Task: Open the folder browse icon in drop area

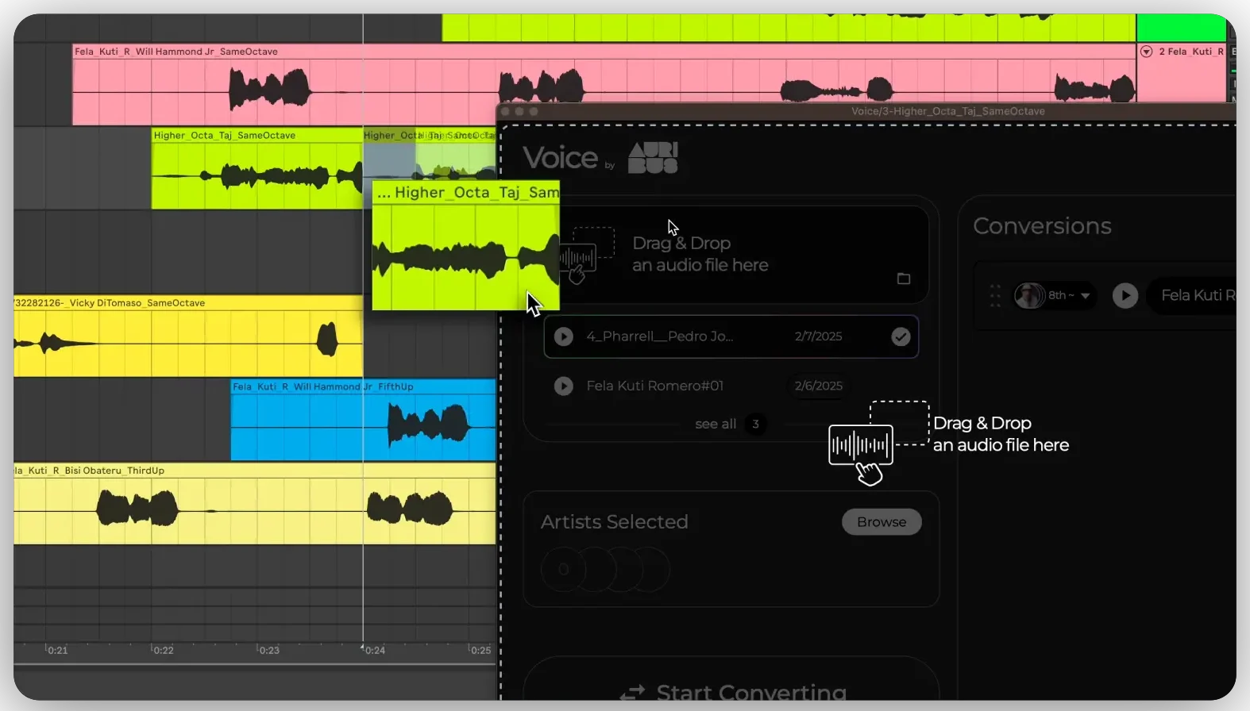Action: [x=904, y=279]
